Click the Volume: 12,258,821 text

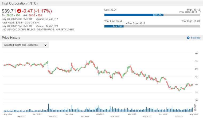point(47,26)
